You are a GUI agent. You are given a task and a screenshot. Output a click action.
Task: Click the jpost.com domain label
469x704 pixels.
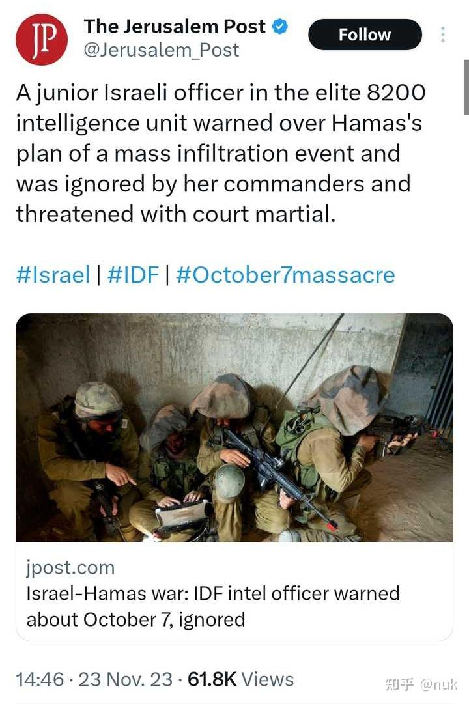tap(70, 567)
